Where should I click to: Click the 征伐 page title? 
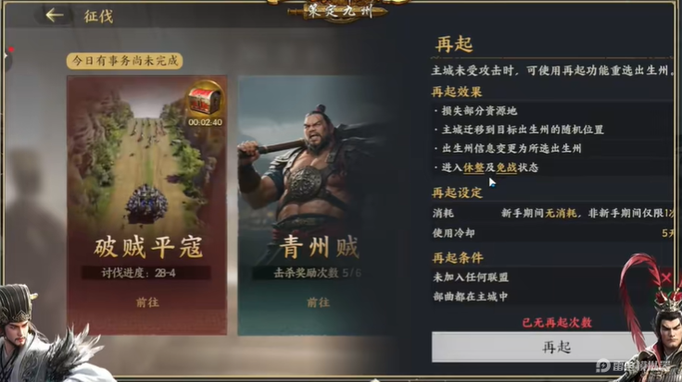[98, 16]
